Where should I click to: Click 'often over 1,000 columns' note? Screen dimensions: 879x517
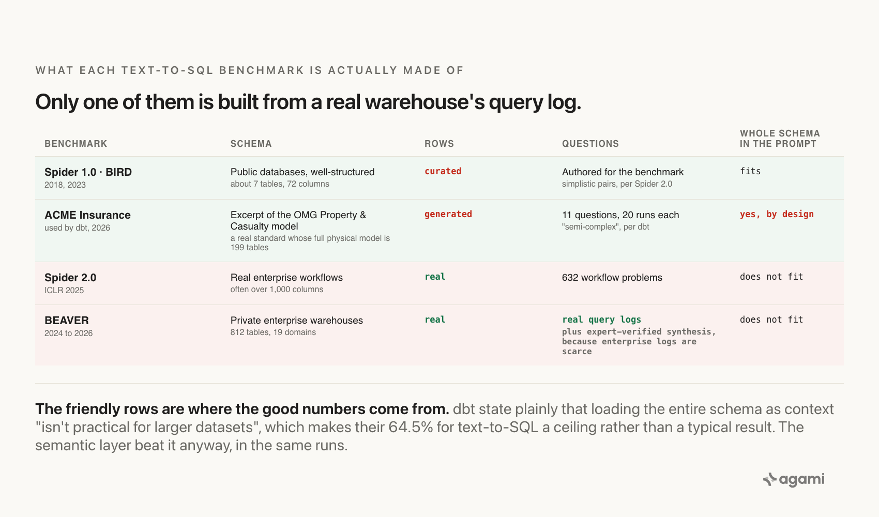click(x=277, y=290)
